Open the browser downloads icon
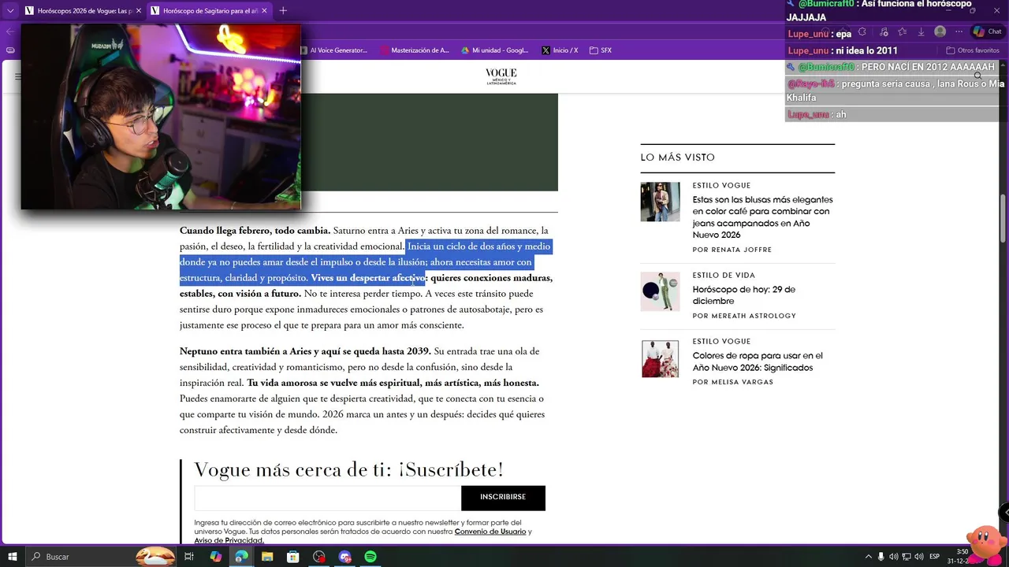This screenshot has height=567, width=1009. tap(921, 32)
